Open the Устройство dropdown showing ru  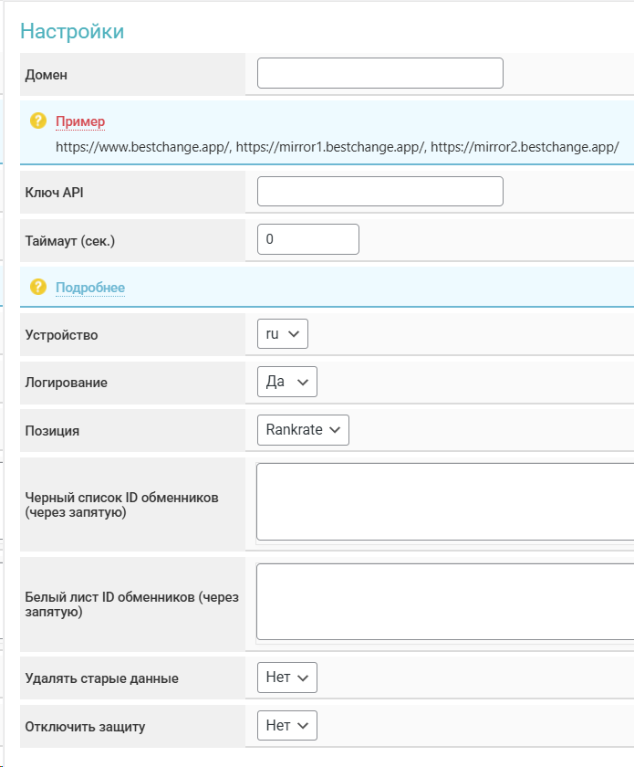coord(283,334)
